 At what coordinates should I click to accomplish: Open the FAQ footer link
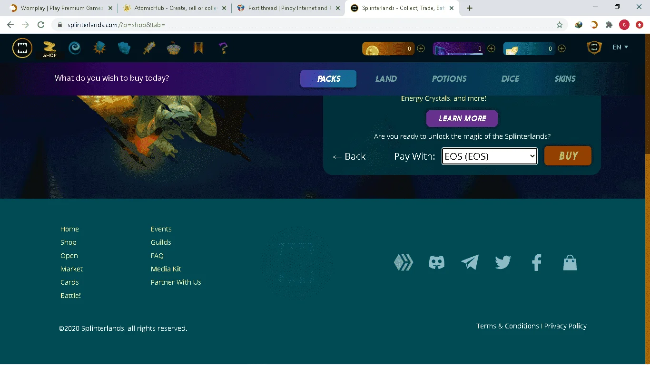157,256
